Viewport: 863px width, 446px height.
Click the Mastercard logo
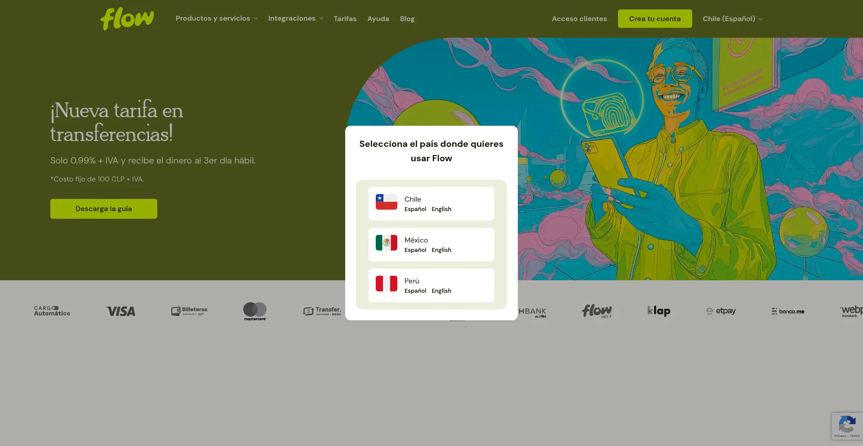coord(255,311)
